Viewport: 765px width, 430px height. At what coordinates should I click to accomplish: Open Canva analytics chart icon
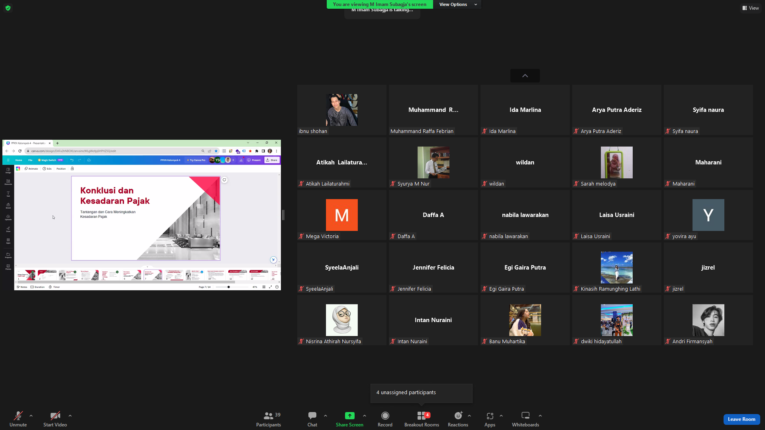[x=241, y=160]
